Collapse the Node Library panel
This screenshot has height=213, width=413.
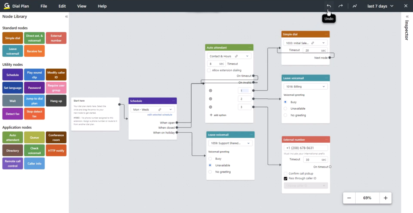(x=67, y=17)
